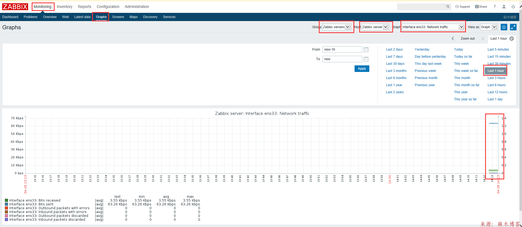This screenshot has width=522, height=227.
Task: Go to the Graphs submenu
Action: click(101, 17)
